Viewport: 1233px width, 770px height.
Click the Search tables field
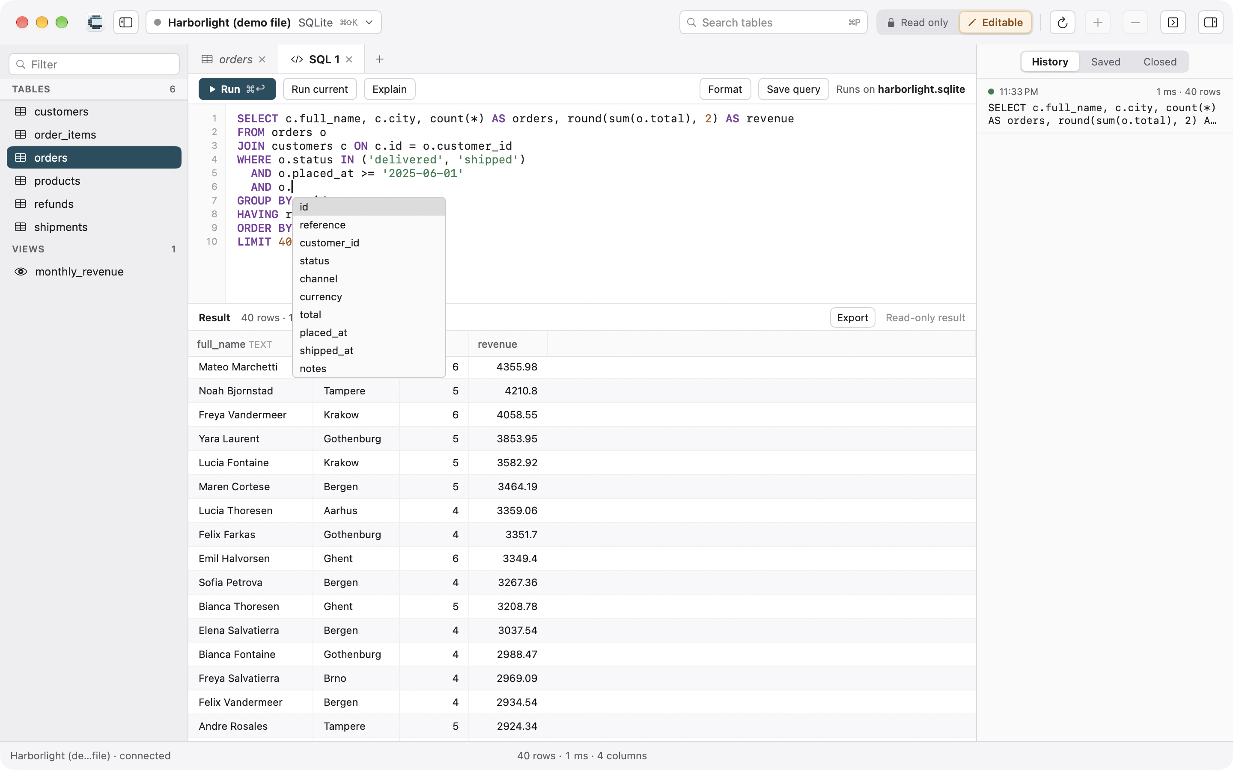click(773, 22)
